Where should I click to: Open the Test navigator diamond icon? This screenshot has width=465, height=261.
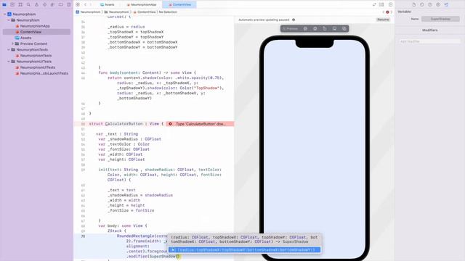44,5
